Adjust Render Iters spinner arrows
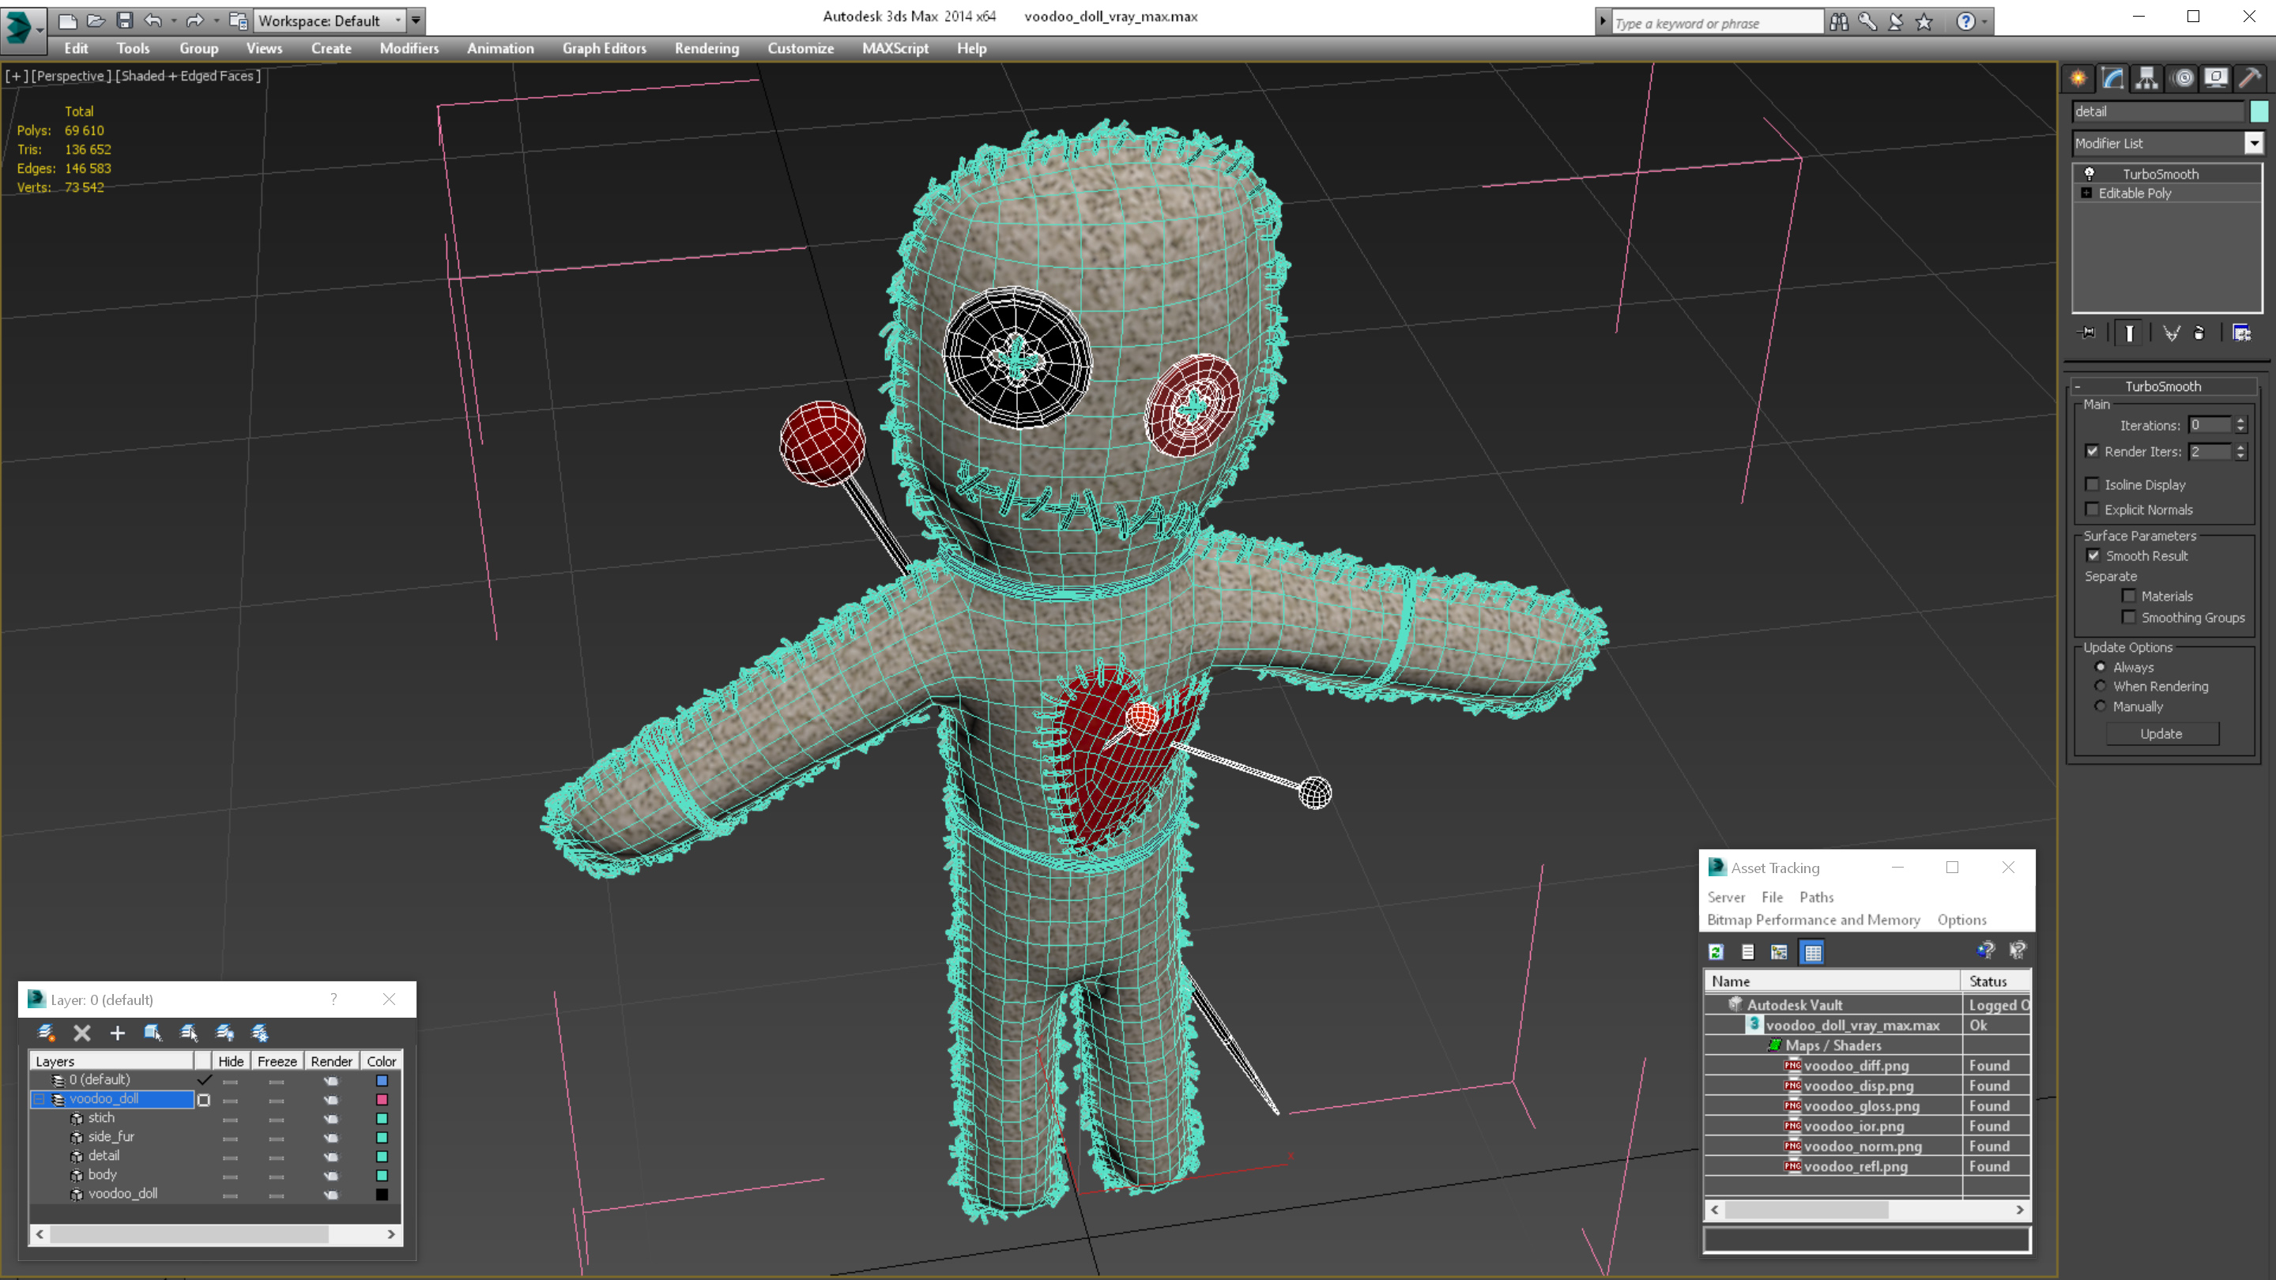This screenshot has width=2276, height=1280. tap(2240, 451)
